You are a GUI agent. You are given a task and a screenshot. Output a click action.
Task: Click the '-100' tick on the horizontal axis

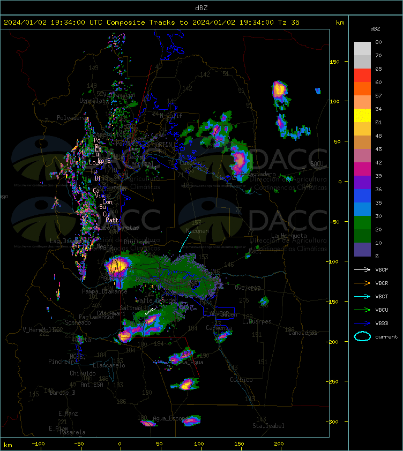38,444
